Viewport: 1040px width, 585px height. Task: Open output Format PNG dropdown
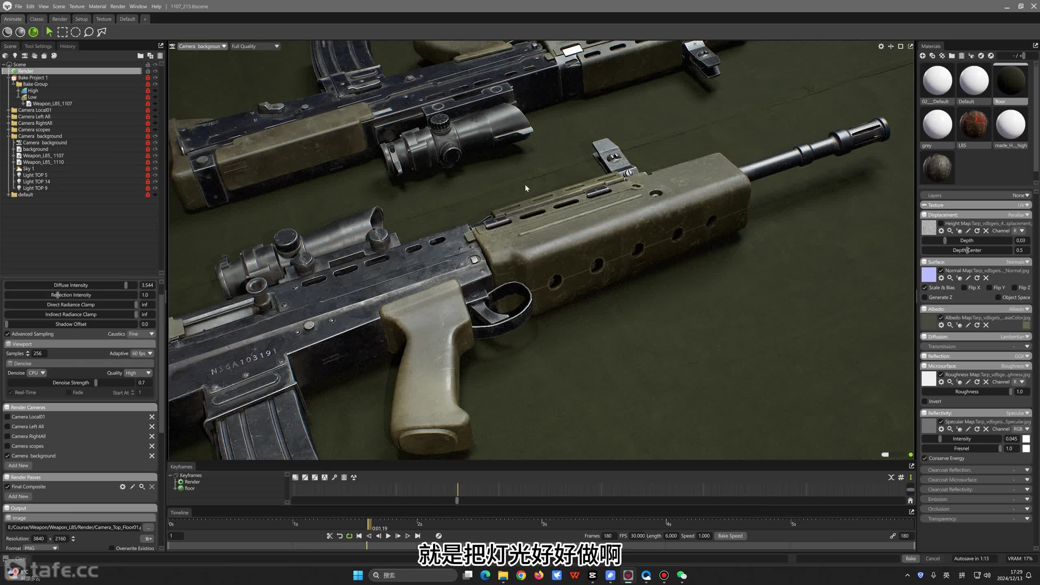pyautogui.click(x=41, y=548)
